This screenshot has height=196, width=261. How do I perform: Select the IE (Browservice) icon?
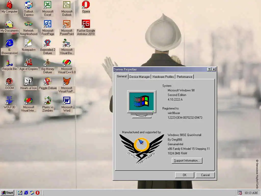coord(9,47)
